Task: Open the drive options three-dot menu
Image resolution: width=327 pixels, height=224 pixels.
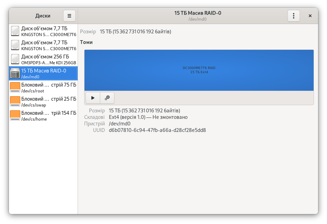Action: pos(293,16)
